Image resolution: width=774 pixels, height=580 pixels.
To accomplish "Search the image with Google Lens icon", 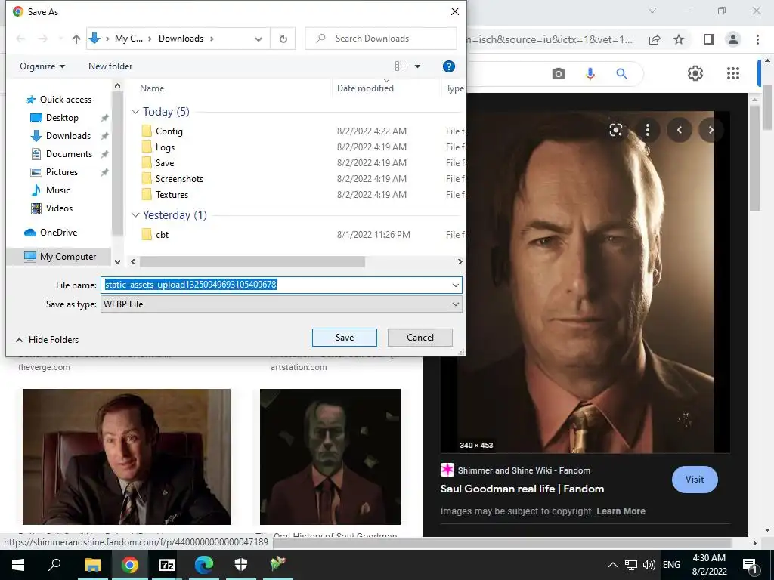I will (x=615, y=130).
